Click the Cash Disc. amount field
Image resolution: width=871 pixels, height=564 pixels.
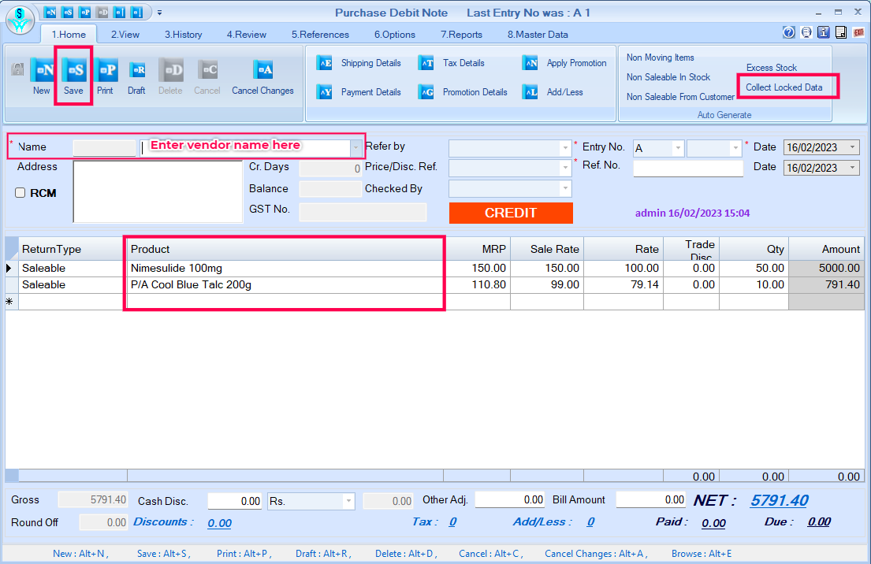point(235,501)
